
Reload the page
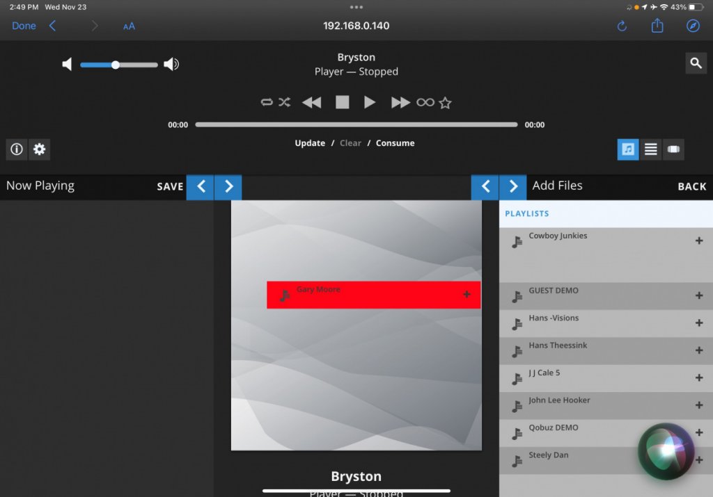[622, 26]
